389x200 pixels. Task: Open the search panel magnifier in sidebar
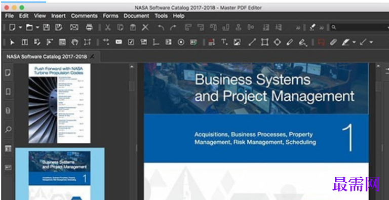point(8,129)
